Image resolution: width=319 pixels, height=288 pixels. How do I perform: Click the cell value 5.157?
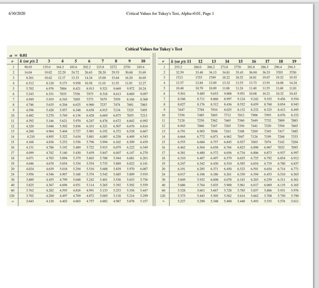point(144,201)
